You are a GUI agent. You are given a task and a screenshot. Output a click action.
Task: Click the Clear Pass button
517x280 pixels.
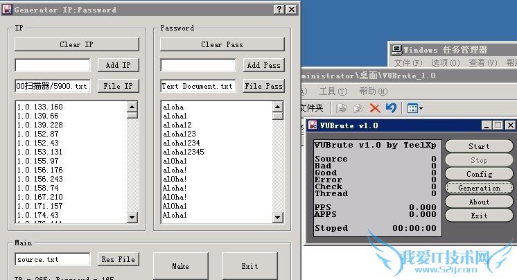[x=222, y=44]
